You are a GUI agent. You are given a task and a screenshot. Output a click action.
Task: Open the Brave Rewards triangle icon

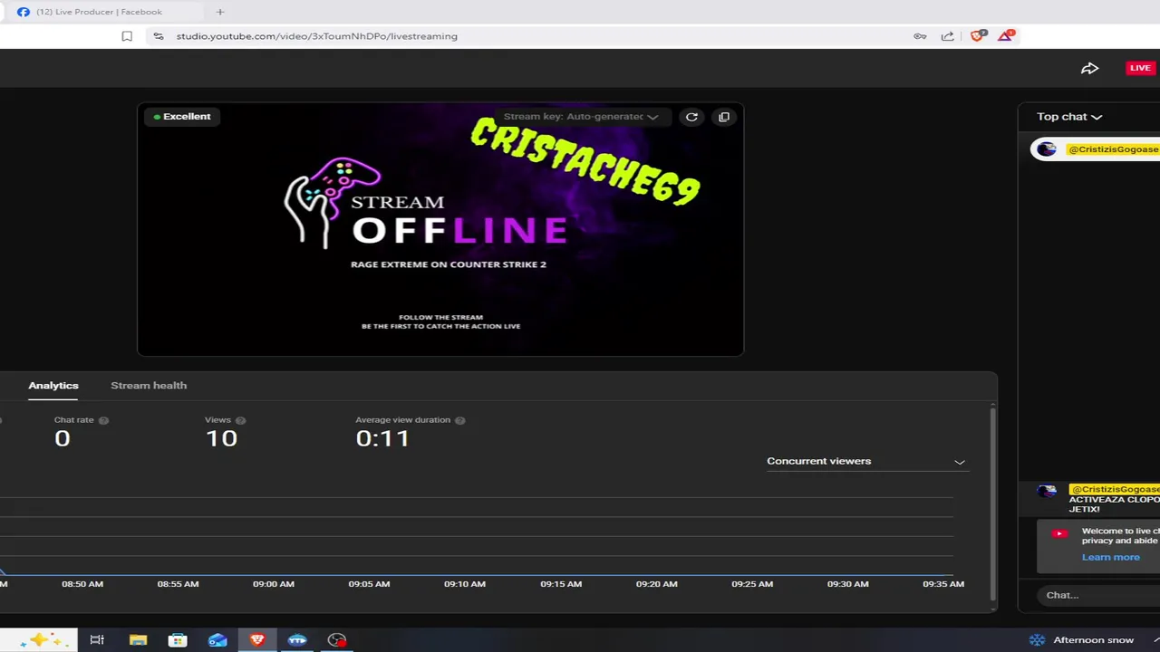(1006, 36)
